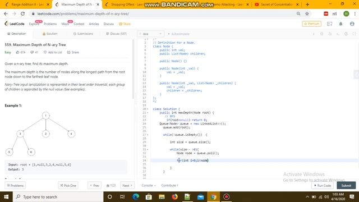The image size is (359, 202).
Task: Collapse code fold arrow at line 31
Action: [148, 149]
